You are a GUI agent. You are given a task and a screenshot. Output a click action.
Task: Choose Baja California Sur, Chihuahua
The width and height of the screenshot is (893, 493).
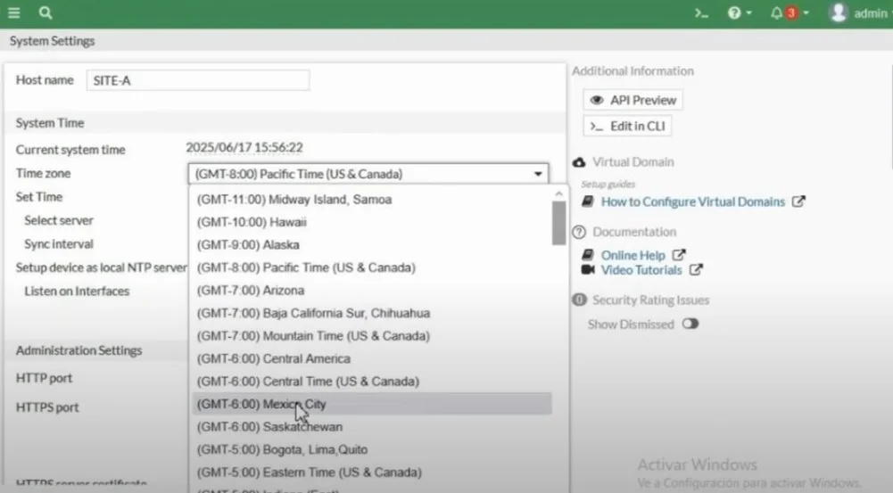pyautogui.click(x=371, y=313)
